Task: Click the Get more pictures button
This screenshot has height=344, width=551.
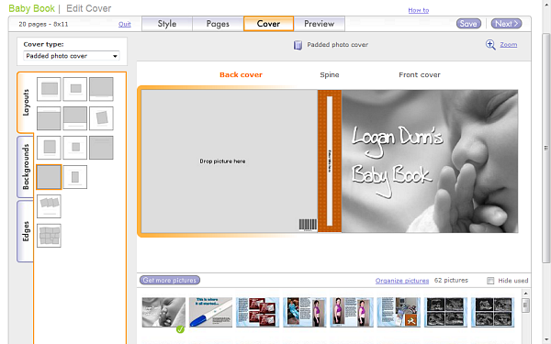Action: pos(170,280)
